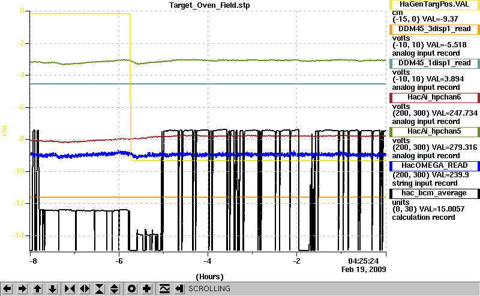This screenshot has height=296, width=480.
Task: Expand value axis with outward vertical triangles
Action: (114, 289)
